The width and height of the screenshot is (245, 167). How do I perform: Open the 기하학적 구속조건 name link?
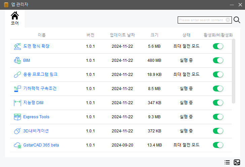[40, 88]
